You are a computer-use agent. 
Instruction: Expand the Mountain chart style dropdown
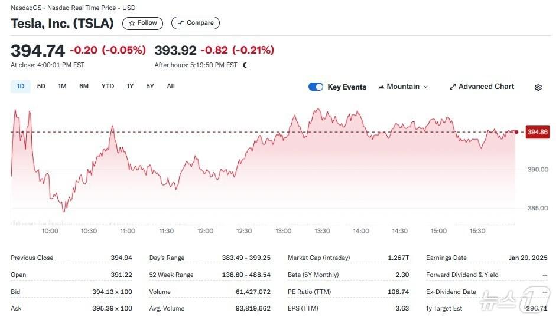point(403,87)
